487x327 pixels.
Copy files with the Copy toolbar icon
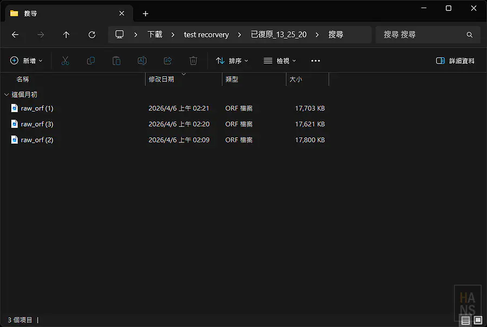91,61
